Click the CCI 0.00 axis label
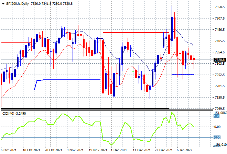 point(217,127)
